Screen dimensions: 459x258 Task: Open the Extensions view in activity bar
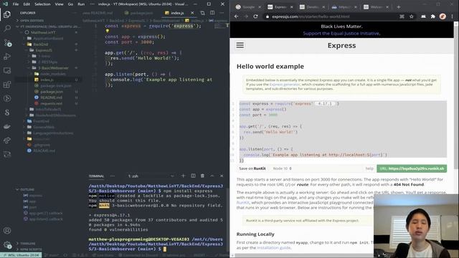(x=7, y=85)
